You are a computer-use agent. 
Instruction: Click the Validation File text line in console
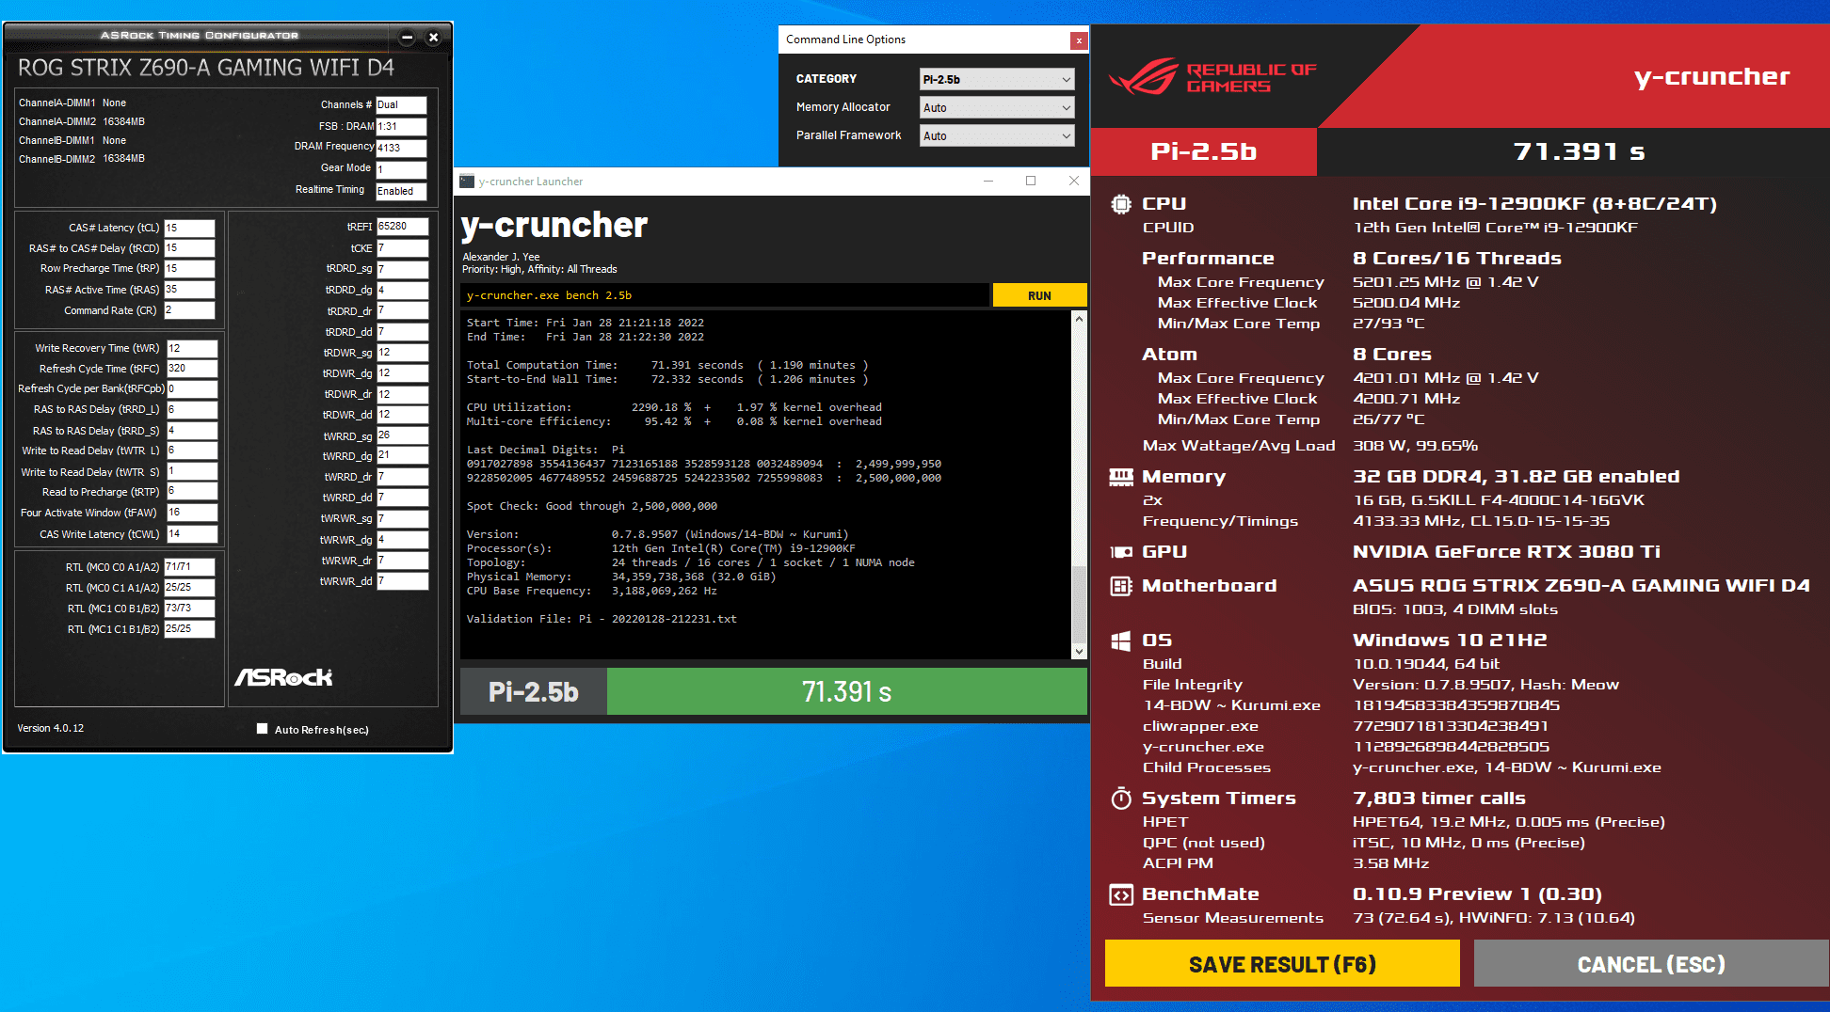coord(602,619)
